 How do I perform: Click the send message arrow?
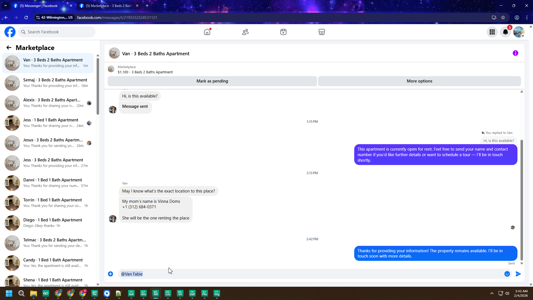tap(518, 274)
